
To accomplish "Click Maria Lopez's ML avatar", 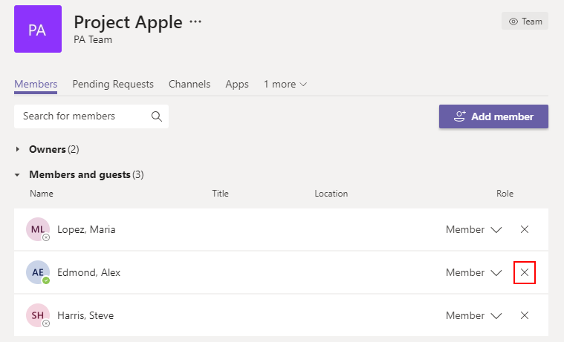I will coord(38,229).
